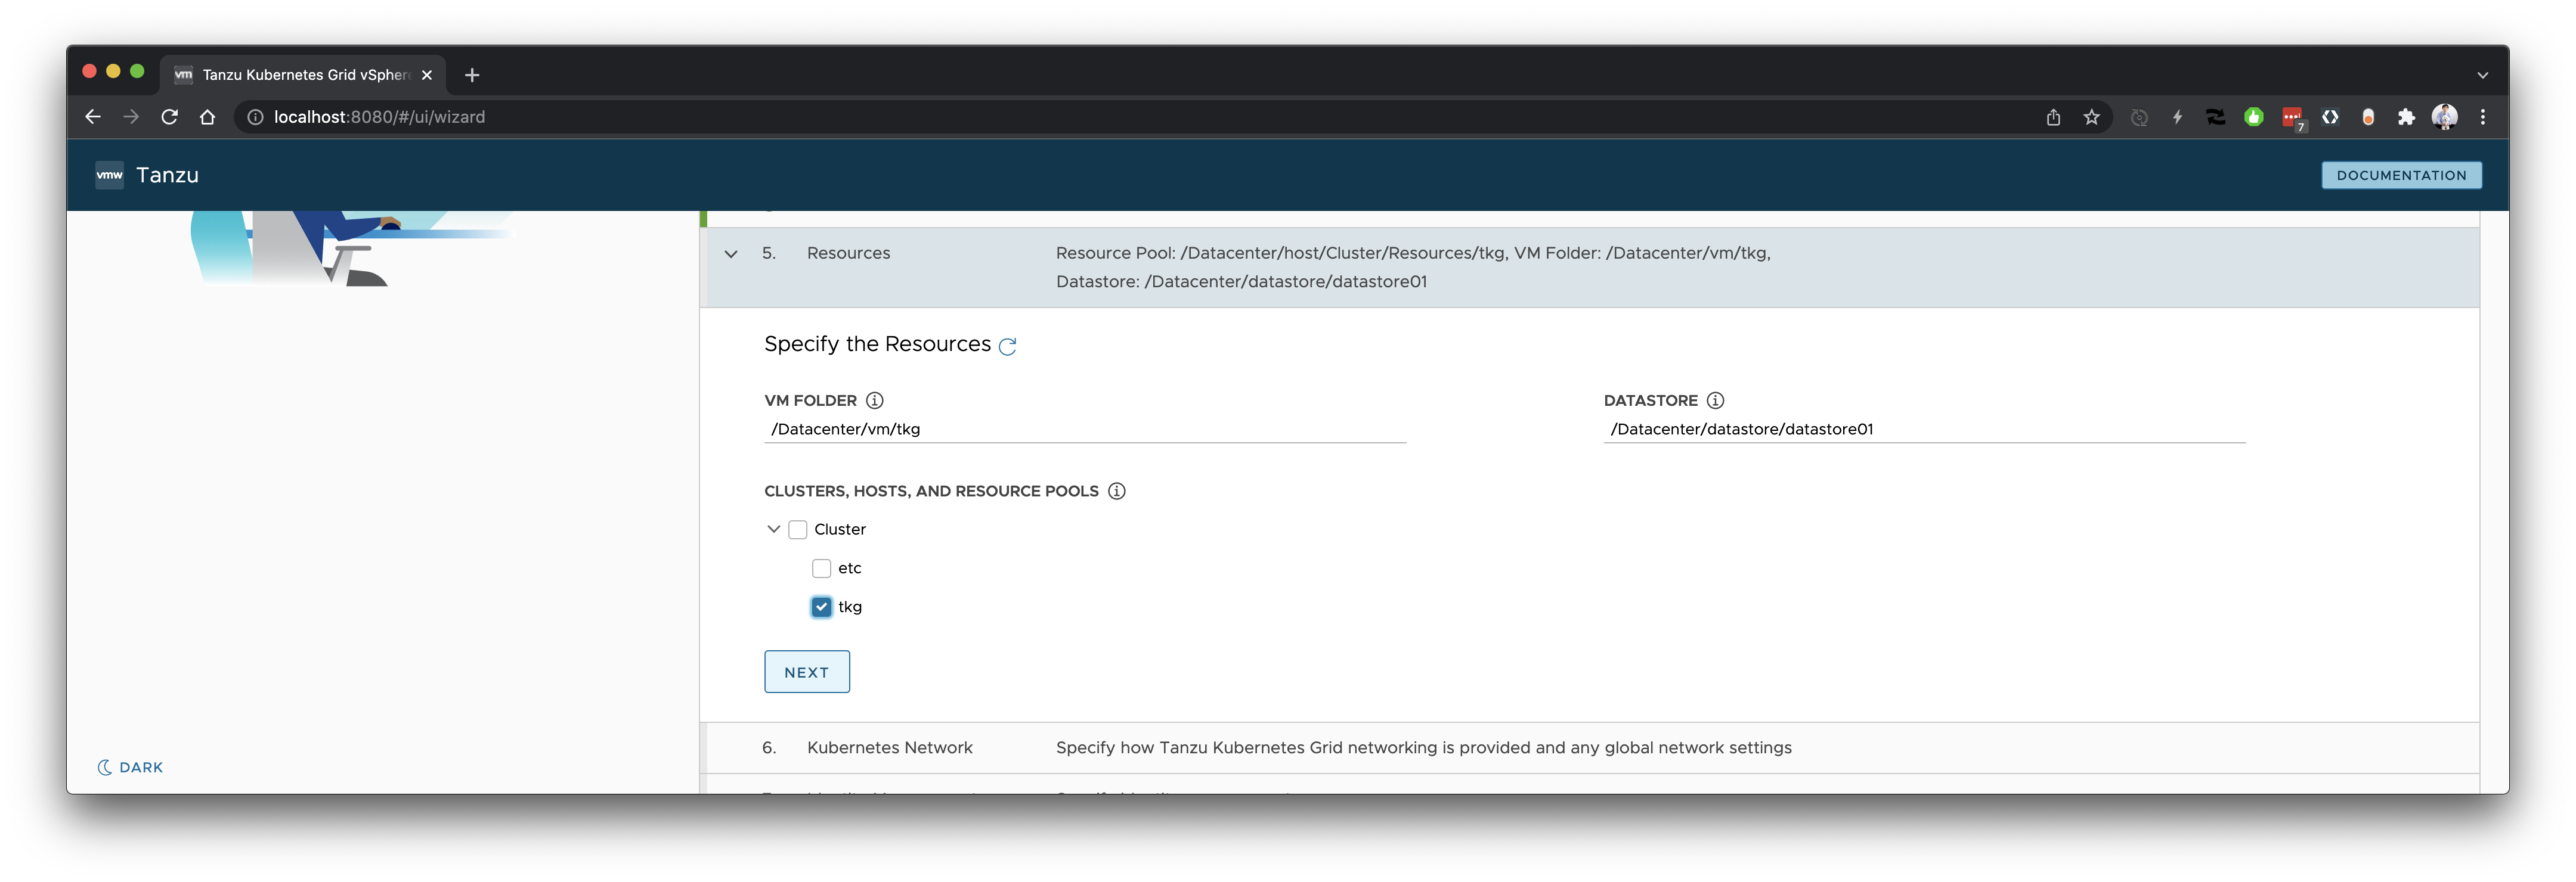Click the Next button
This screenshot has height=882, width=2576.
[806, 672]
